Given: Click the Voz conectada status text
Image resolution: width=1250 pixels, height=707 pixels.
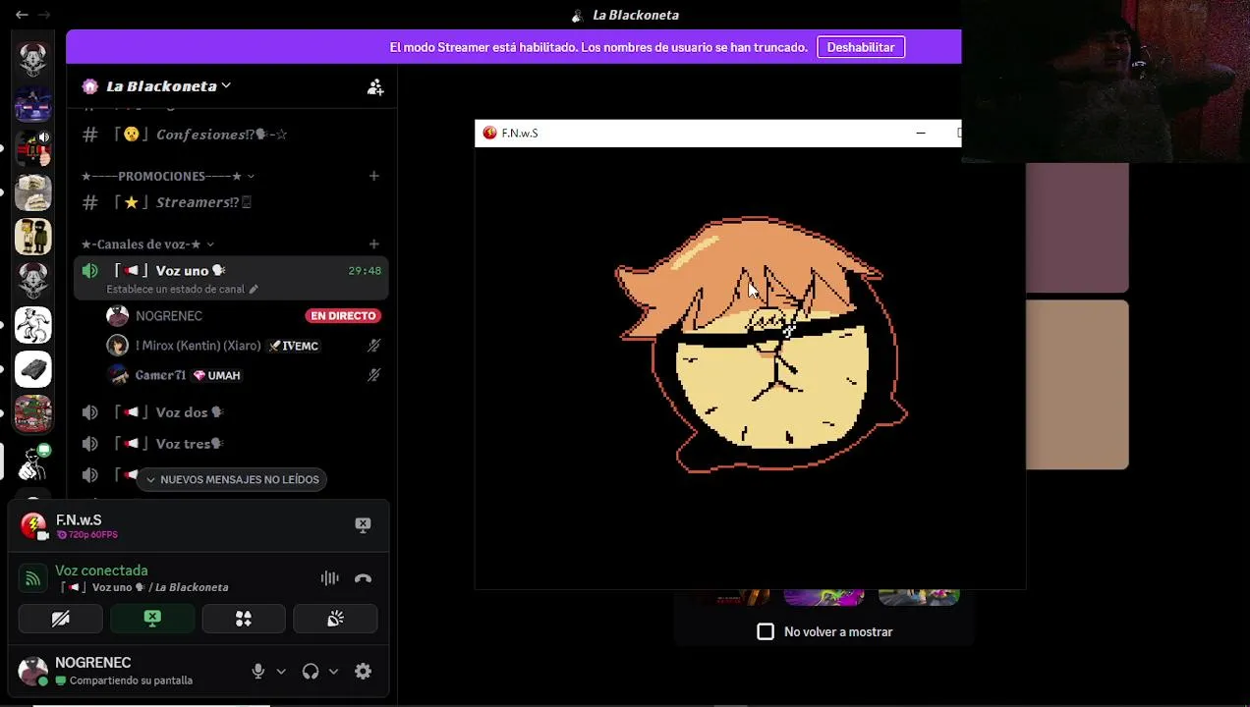Looking at the screenshot, I should coord(101,571).
